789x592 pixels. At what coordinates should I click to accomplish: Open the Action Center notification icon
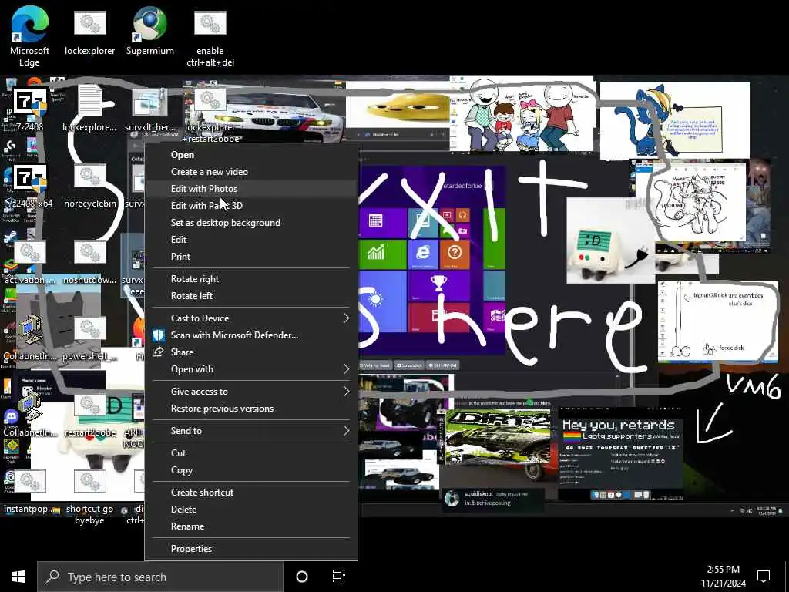click(764, 577)
